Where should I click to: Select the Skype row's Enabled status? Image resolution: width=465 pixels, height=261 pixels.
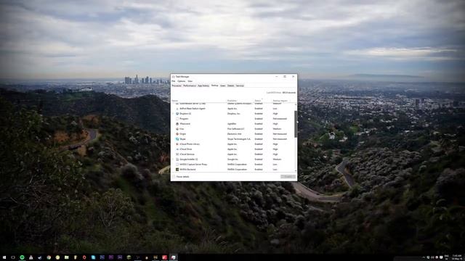[x=259, y=139]
